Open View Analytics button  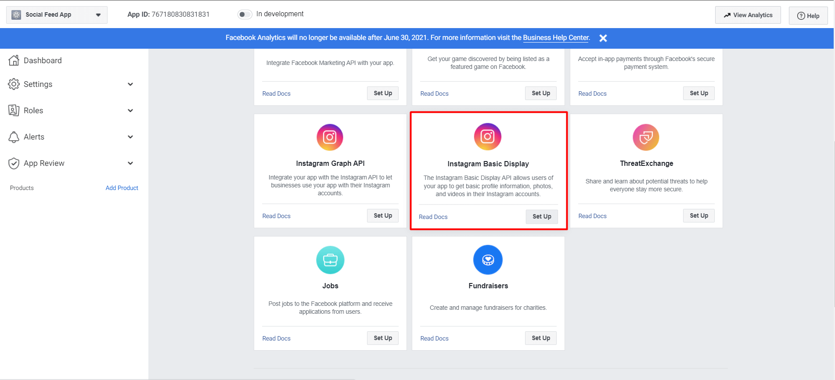(748, 15)
